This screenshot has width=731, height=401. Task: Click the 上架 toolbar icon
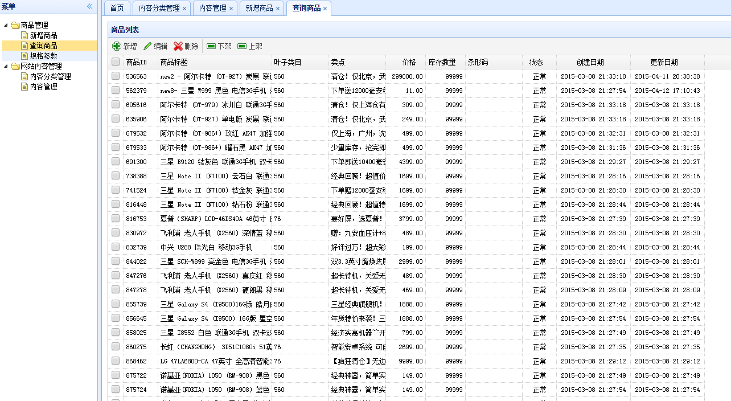tap(242, 46)
